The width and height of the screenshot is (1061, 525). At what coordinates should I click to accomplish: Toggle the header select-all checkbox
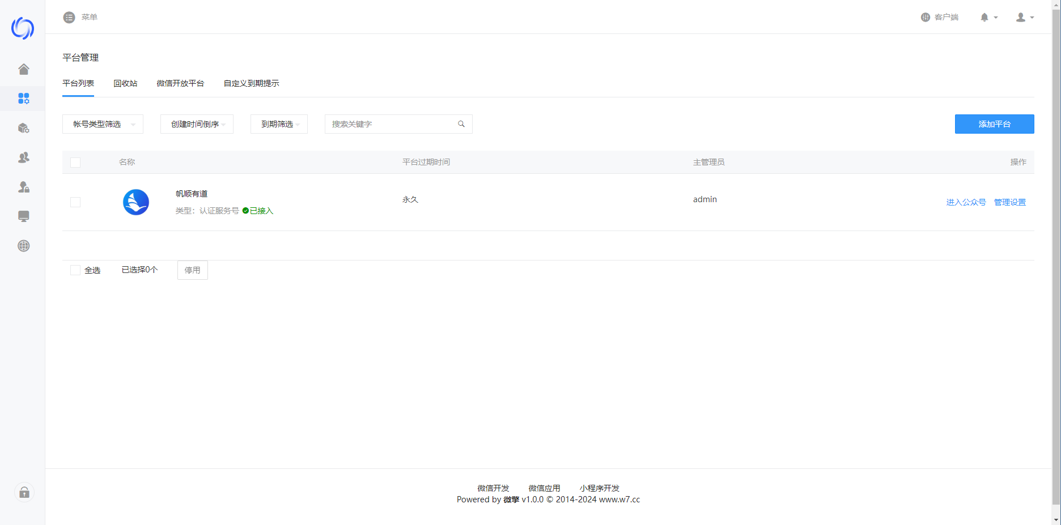(x=75, y=163)
